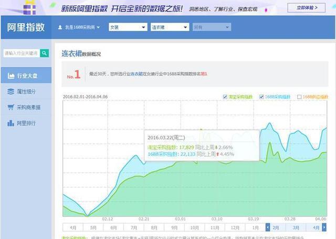Click the 02.12 x-axis label
336x239 pixels.
107,219
